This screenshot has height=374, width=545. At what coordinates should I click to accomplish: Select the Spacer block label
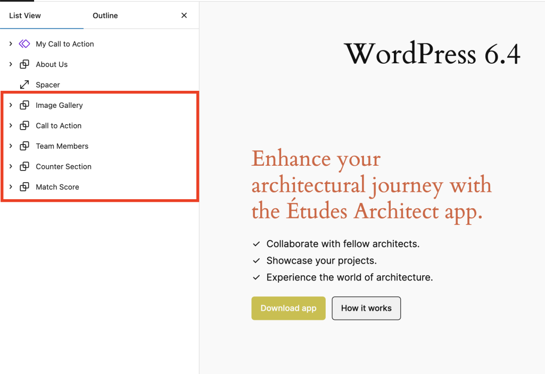(x=48, y=85)
